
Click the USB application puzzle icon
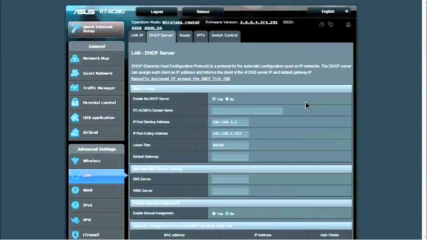click(x=75, y=118)
